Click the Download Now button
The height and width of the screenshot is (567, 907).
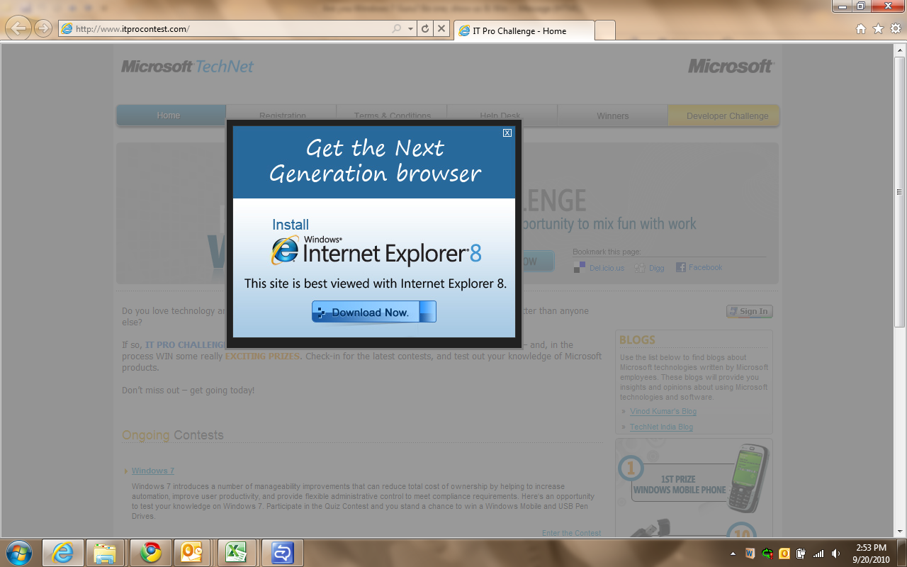[x=373, y=312]
